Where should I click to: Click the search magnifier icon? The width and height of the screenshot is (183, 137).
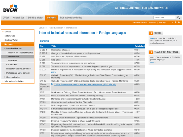tap(178, 18)
